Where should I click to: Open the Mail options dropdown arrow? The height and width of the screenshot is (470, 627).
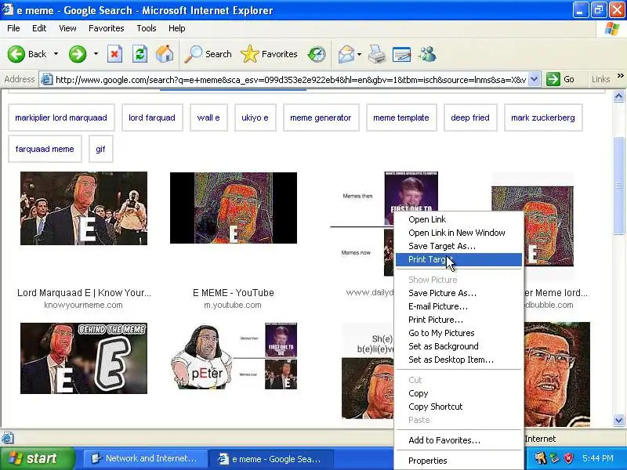point(359,54)
